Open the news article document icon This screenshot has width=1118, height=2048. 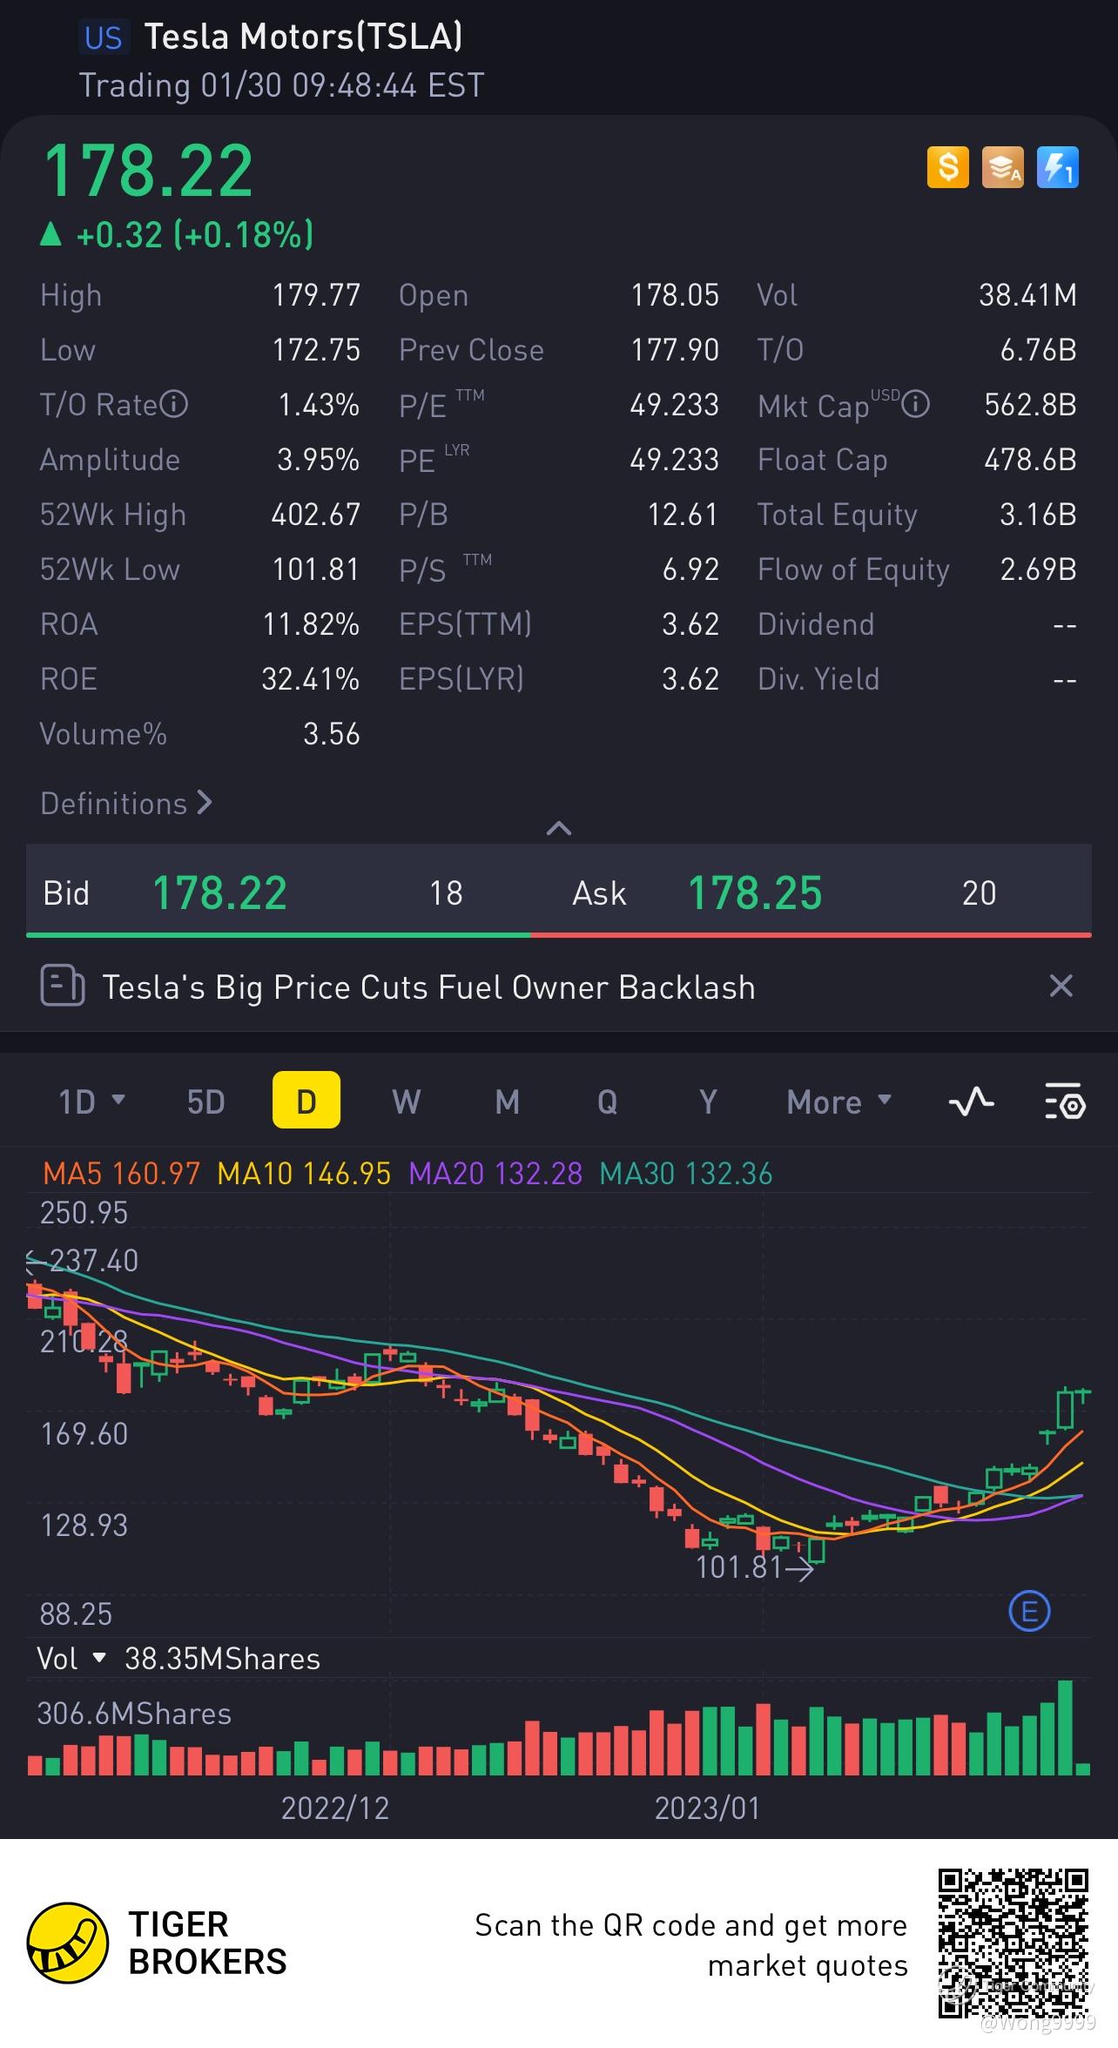(63, 987)
